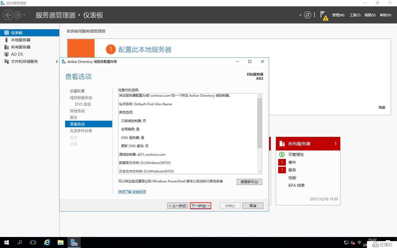Click the muted volume tray icon
This screenshot has width=397, height=248.
pyautogui.click(x=353, y=242)
